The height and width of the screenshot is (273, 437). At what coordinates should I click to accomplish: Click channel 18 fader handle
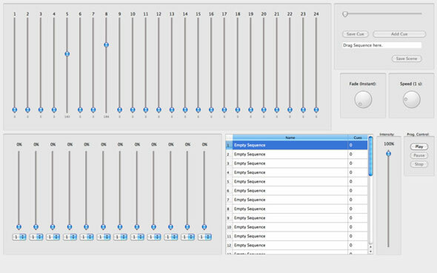tap(238, 110)
